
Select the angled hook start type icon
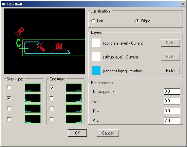pyautogui.click(x=33, y=108)
